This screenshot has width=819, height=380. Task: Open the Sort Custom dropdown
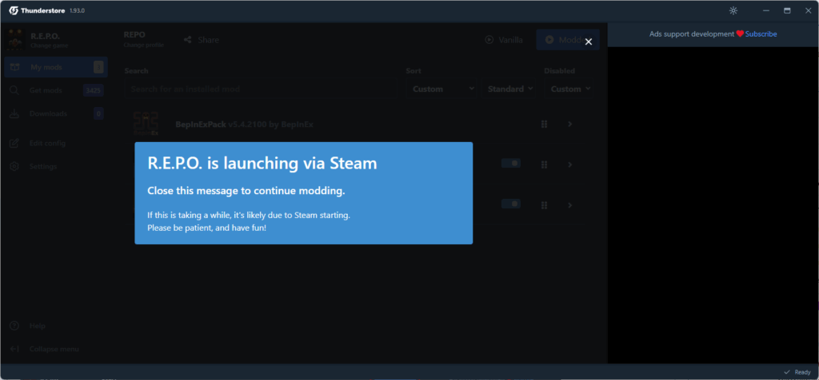point(441,89)
